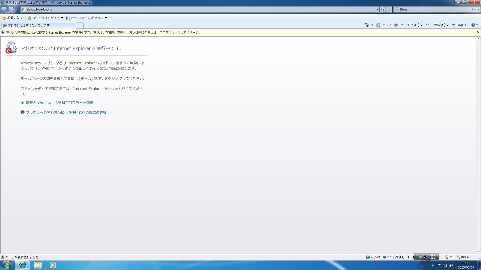Open the Help question mark menu

[x=474, y=25]
